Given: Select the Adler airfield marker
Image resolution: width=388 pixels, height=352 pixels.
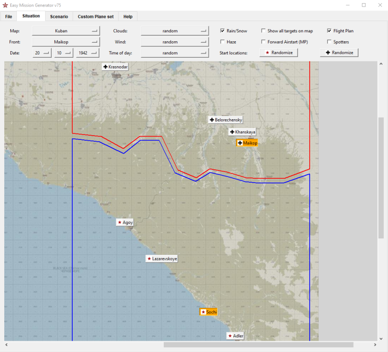Looking at the screenshot, I should [x=235, y=336].
